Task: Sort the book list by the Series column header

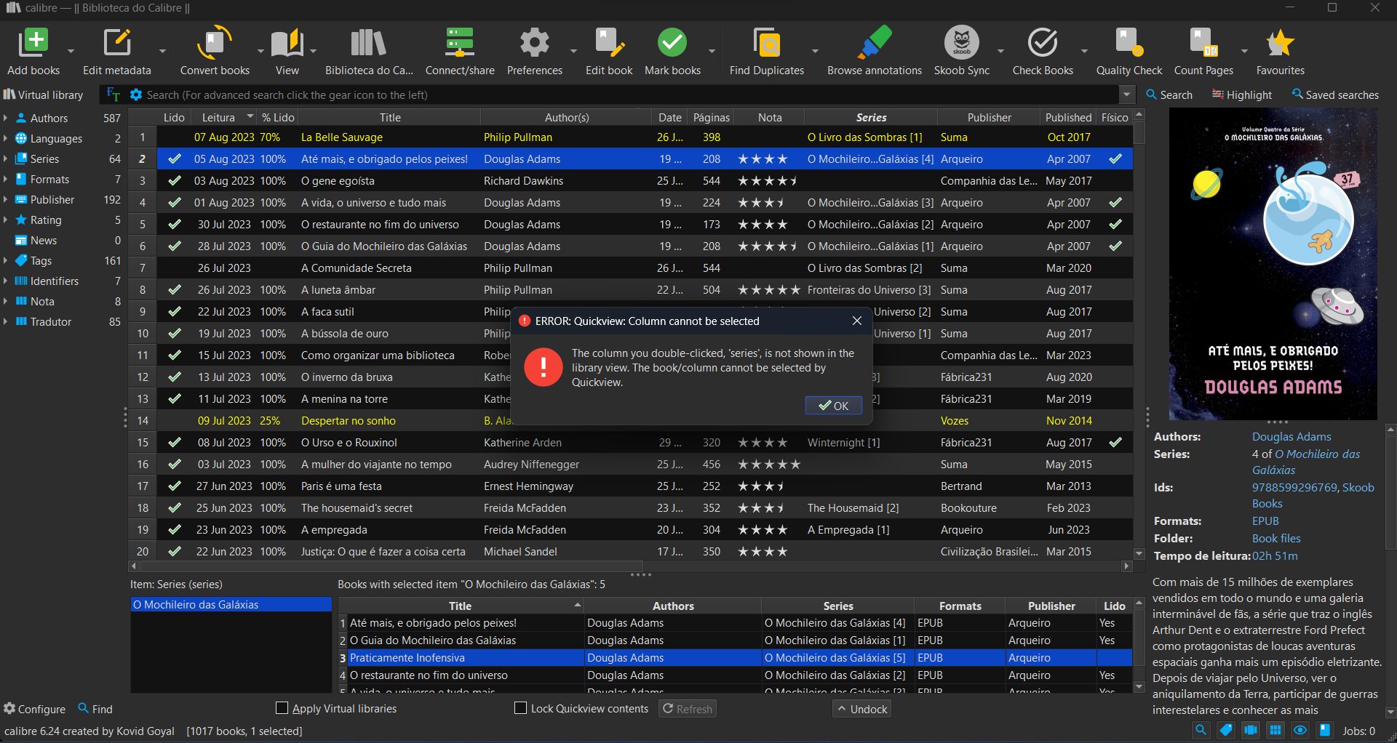Action: [x=871, y=117]
